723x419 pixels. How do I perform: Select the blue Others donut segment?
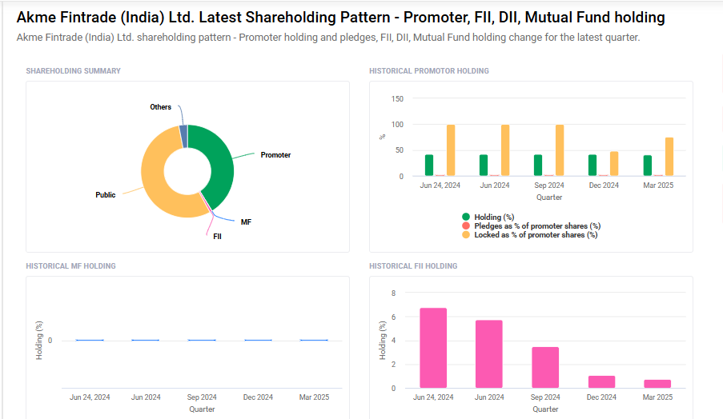(183, 136)
